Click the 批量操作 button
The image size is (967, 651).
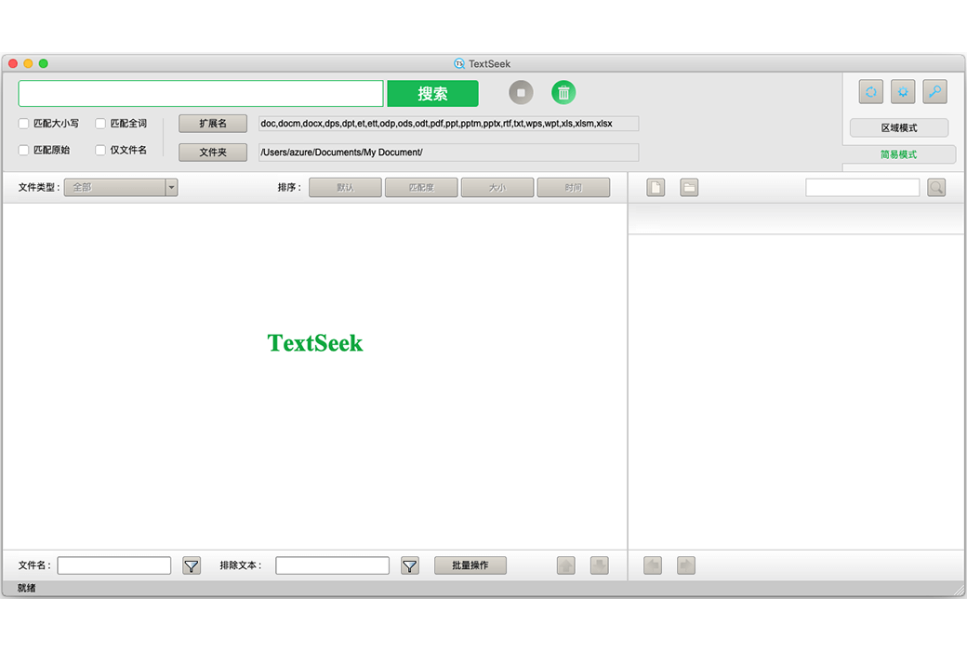click(470, 565)
